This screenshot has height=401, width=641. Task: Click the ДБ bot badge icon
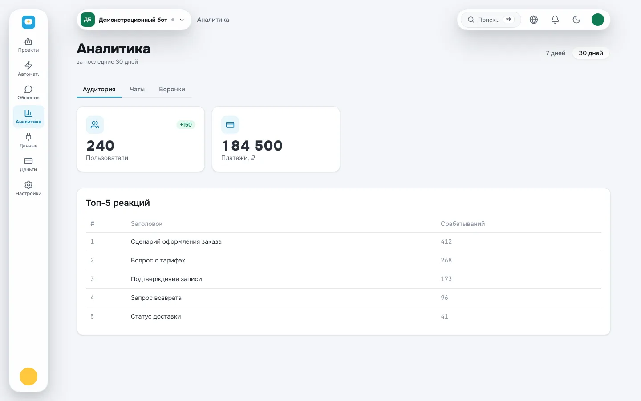click(88, 20)
